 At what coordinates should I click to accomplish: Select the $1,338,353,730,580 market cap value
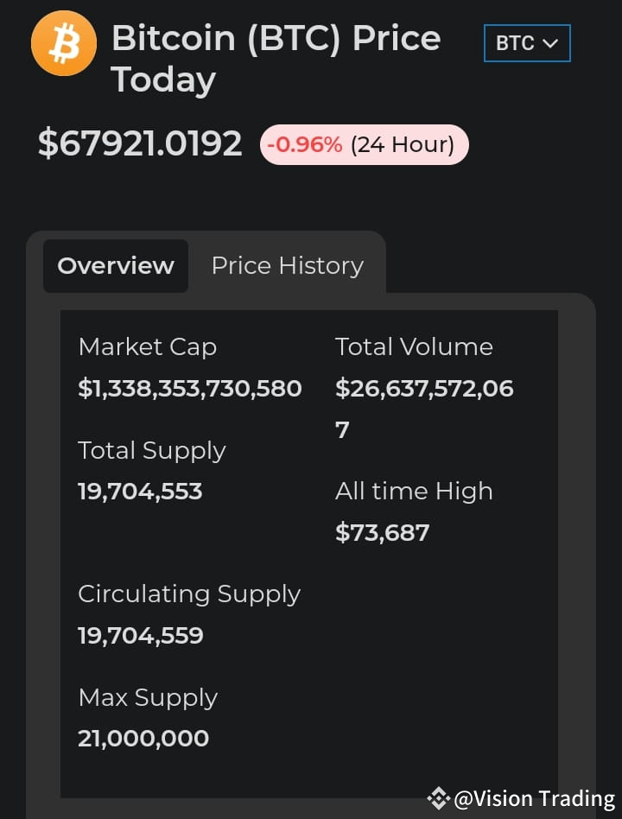[189, 389]
